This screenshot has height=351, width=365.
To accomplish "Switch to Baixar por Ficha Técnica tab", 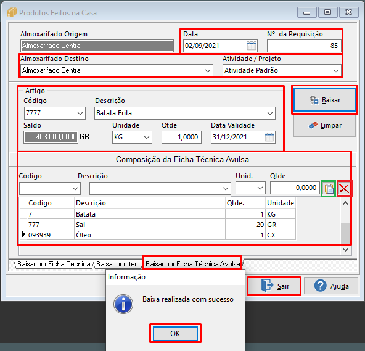I will pos(54,264).
